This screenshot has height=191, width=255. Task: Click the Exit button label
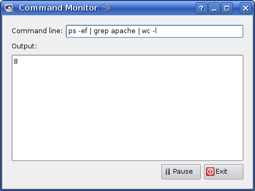[221, 172]
